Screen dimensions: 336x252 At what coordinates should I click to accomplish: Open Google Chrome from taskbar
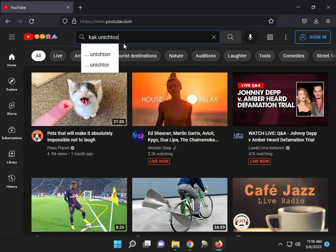point(190,244)
